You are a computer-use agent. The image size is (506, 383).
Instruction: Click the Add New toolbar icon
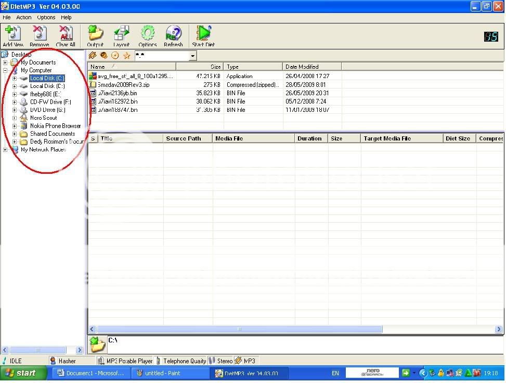pos(12,34)
